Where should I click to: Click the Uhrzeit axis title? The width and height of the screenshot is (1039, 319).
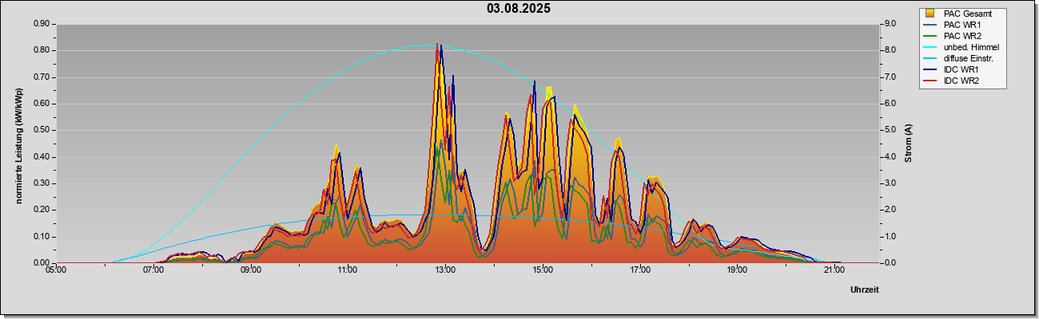pos(864,289)
